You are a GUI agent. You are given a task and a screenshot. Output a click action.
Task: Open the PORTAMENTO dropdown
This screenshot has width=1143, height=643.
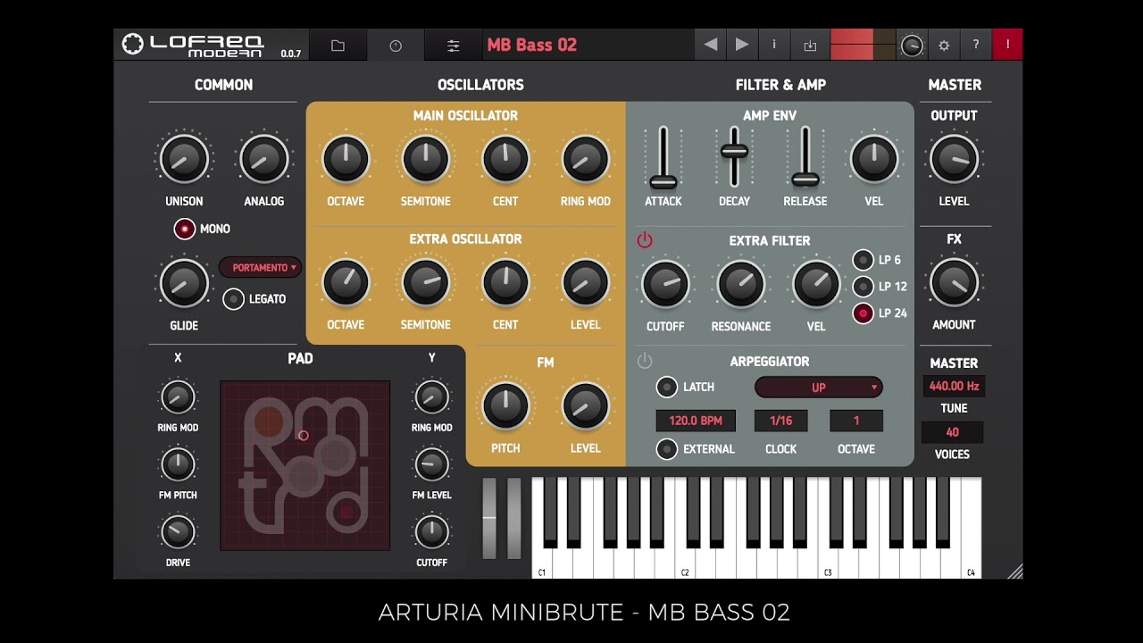click(261, 268)
